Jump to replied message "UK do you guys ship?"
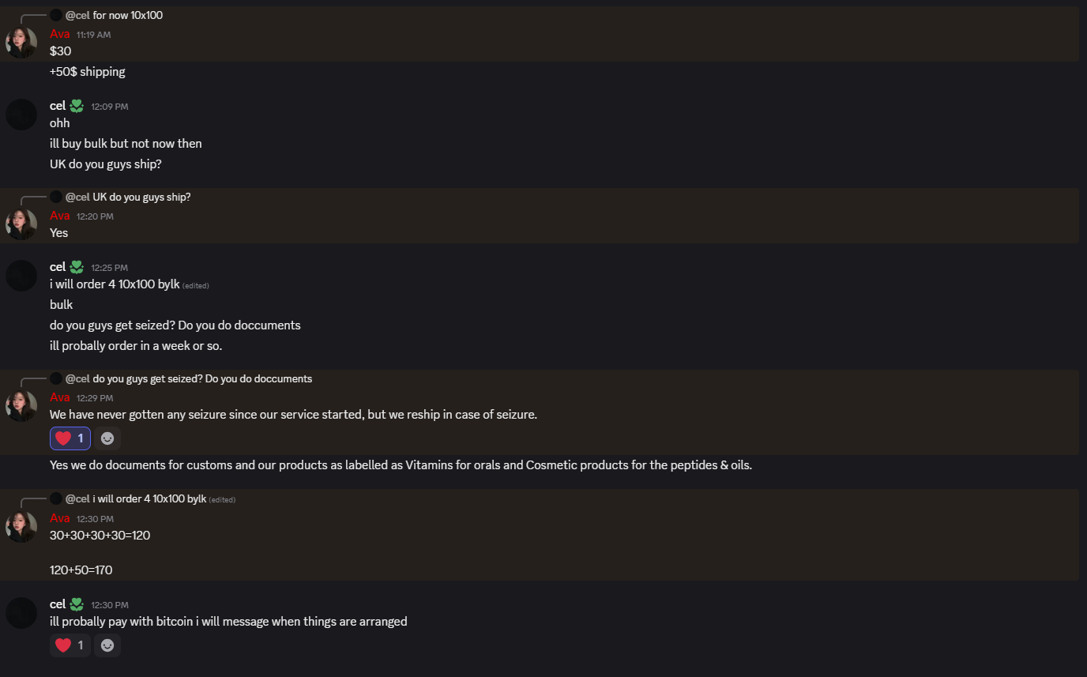 [141, 197]
